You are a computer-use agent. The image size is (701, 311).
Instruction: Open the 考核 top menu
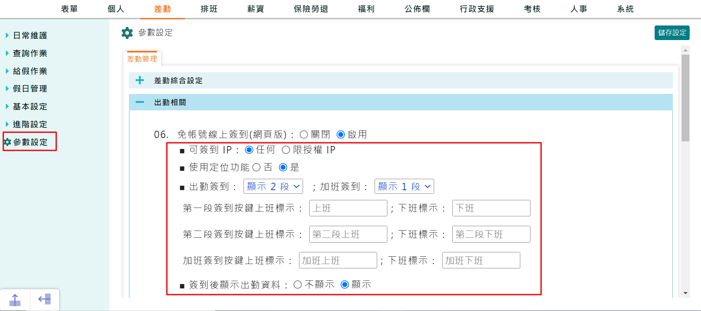coord(532,9)
